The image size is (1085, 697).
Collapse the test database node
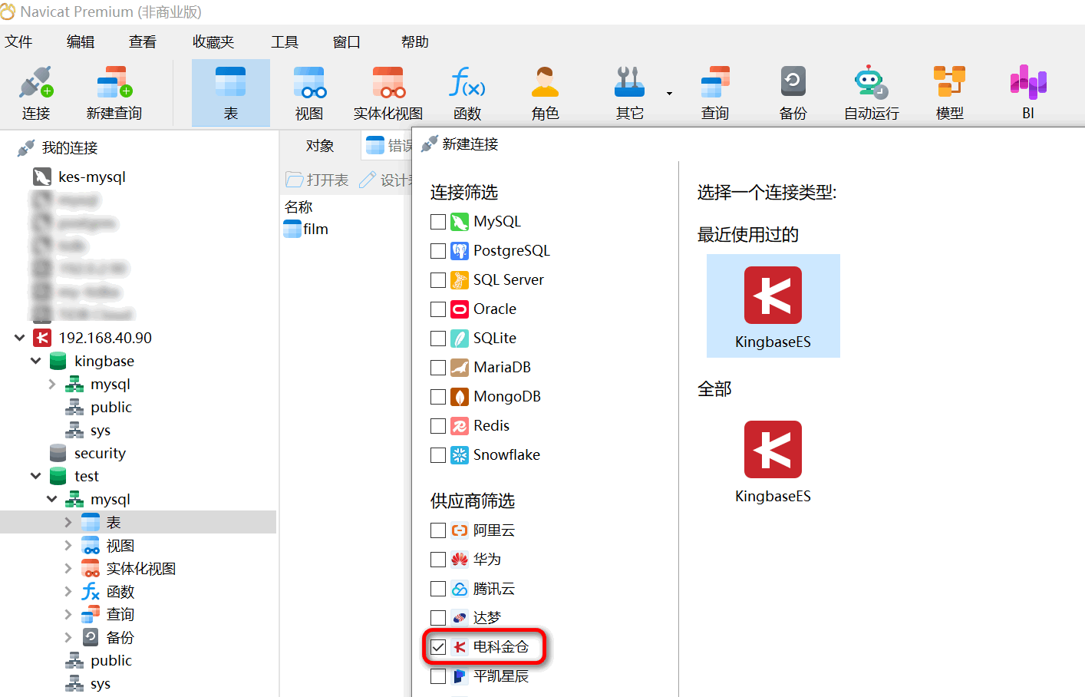click(x=35, y=476)
